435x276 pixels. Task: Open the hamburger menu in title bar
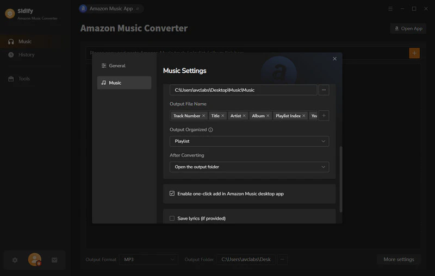390,9
